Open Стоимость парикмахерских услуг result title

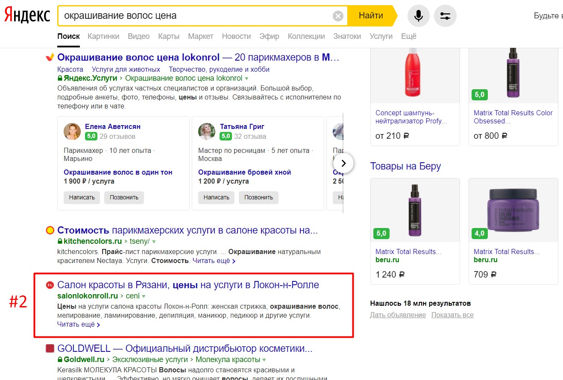point(188,231)
